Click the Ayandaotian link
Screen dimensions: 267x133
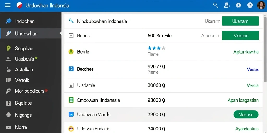tap(247, 129)
